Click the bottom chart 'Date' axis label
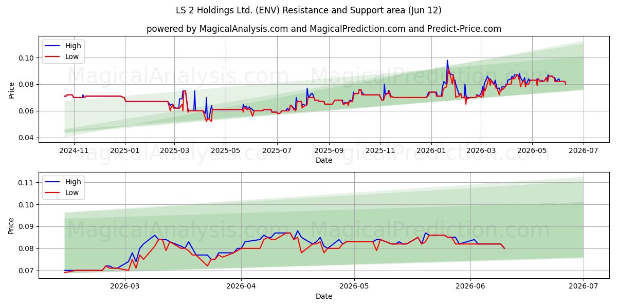 coord(324,296)
